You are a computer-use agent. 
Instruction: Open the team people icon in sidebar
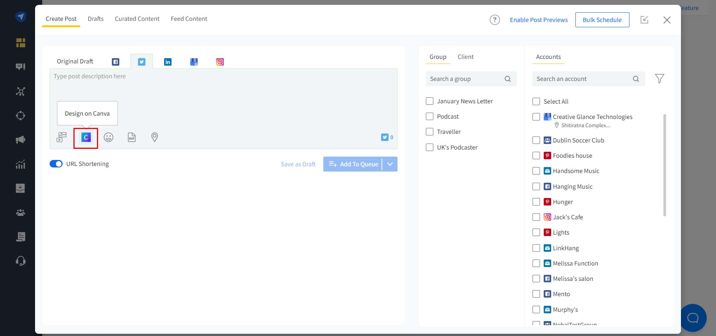point(21,213)
